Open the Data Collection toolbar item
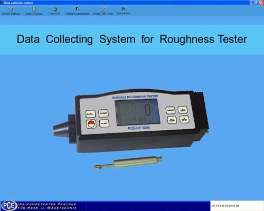The image size is (264, 211). [x=34, y=11]
